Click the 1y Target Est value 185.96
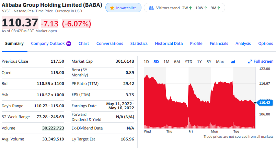The image size is (276, 148). (127, 139)
